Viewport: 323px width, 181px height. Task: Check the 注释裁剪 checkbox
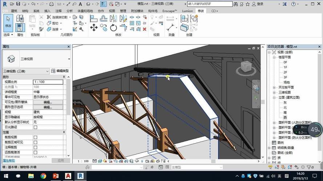(35, 148)
